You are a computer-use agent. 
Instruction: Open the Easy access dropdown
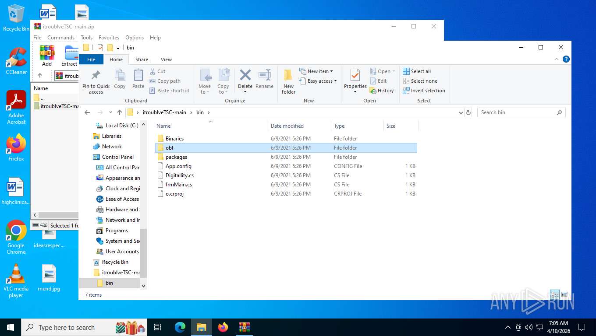click(x=318, y=81)
